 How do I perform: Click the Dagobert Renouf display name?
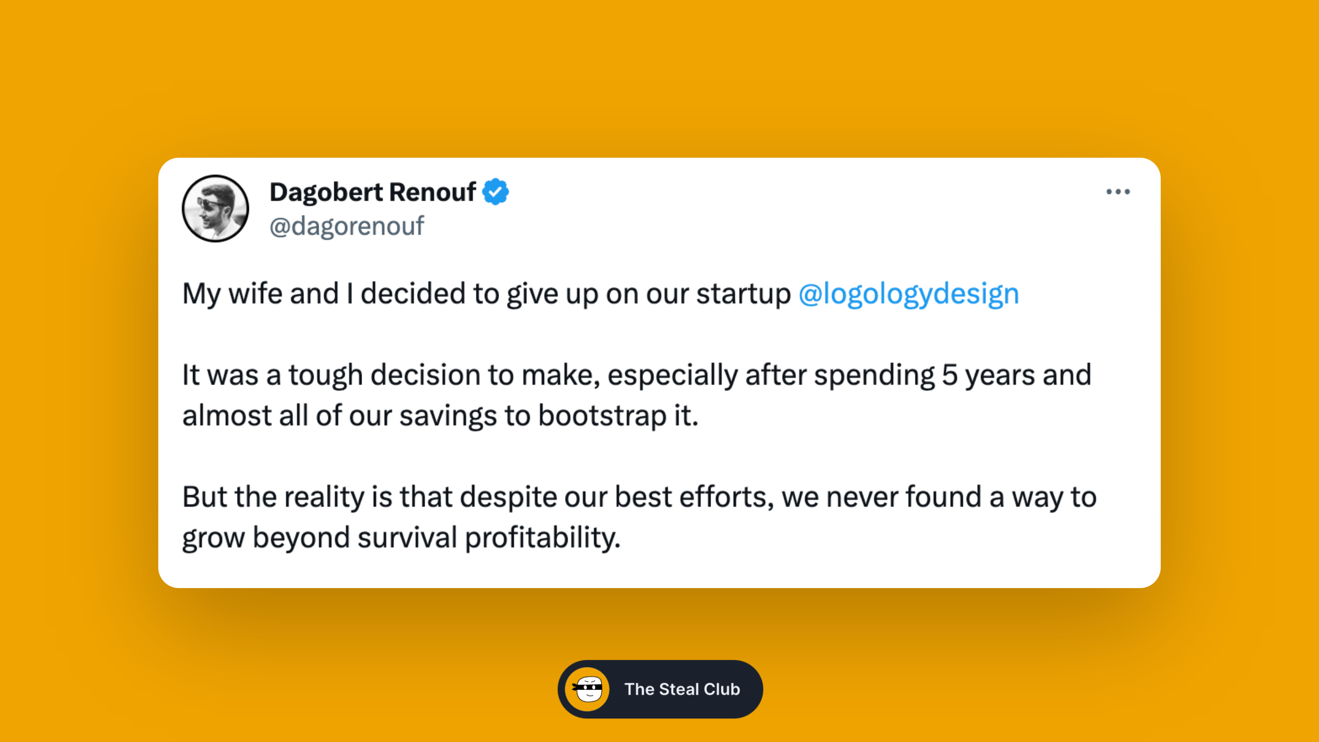[373, 192]
